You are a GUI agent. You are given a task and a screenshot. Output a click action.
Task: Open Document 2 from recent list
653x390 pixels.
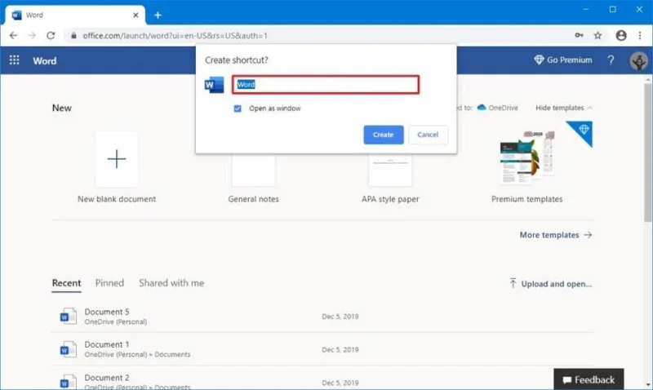pos(322,379)
